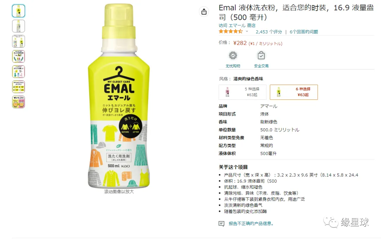
Task: Select the sixth product thumbnail
Action: click(18, 87)
